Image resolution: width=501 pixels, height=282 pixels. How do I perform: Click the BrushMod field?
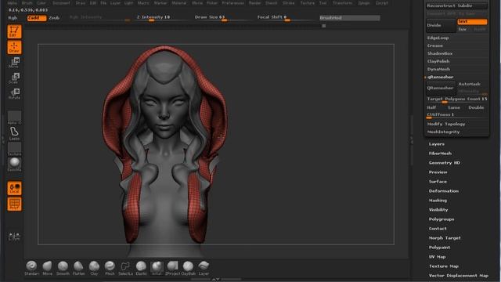(350, 18)
